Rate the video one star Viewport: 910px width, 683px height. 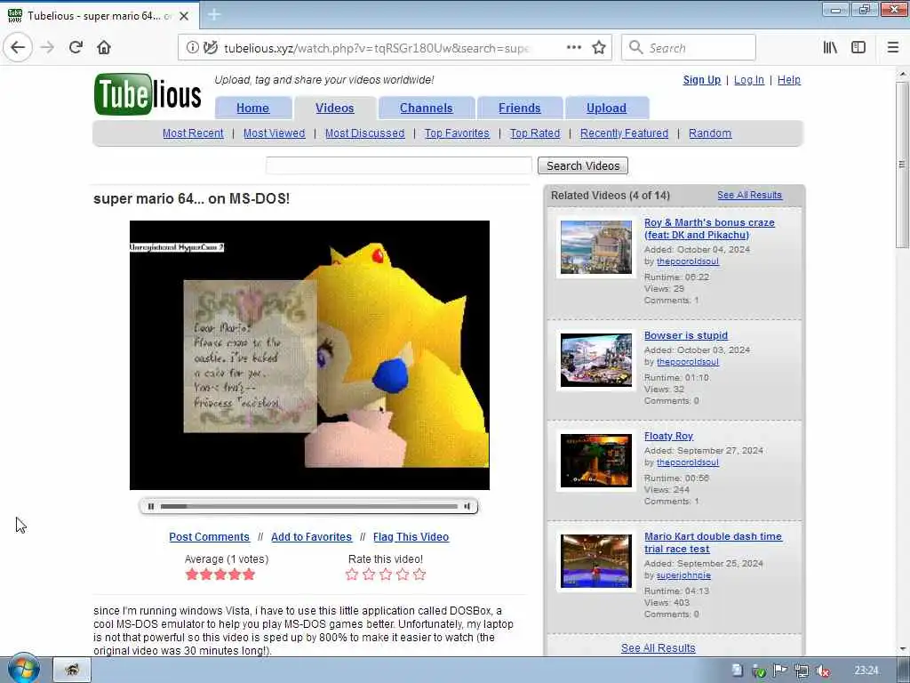click(x=352, y=575)
